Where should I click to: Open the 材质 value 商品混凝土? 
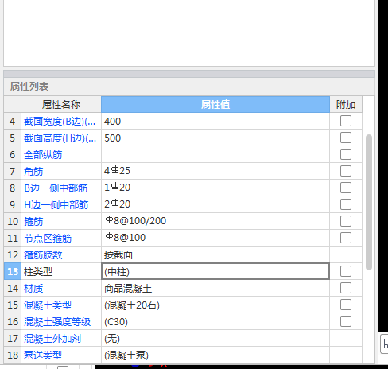[x=215, y=288]
